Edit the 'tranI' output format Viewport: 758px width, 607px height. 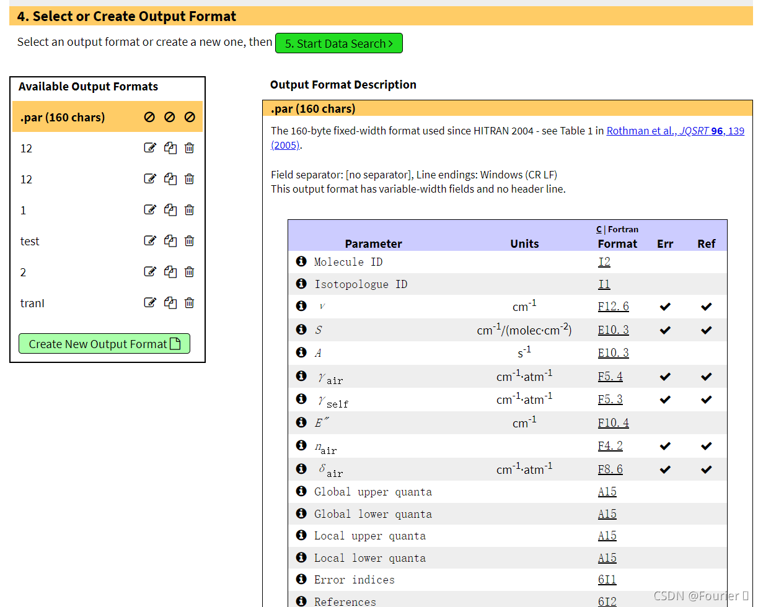coord(150,302)
